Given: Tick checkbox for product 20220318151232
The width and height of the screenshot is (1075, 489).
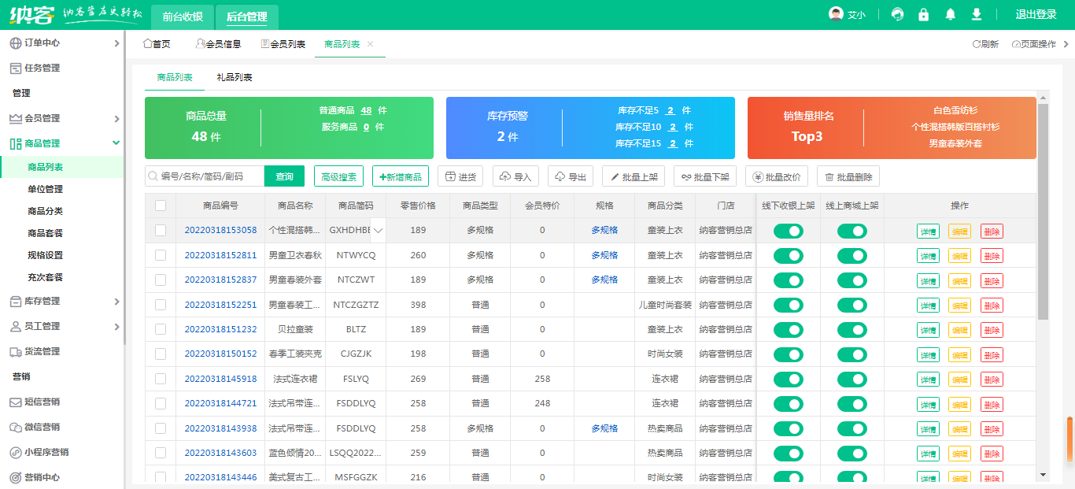Looking at the screenshot, I should coord(161,329).
